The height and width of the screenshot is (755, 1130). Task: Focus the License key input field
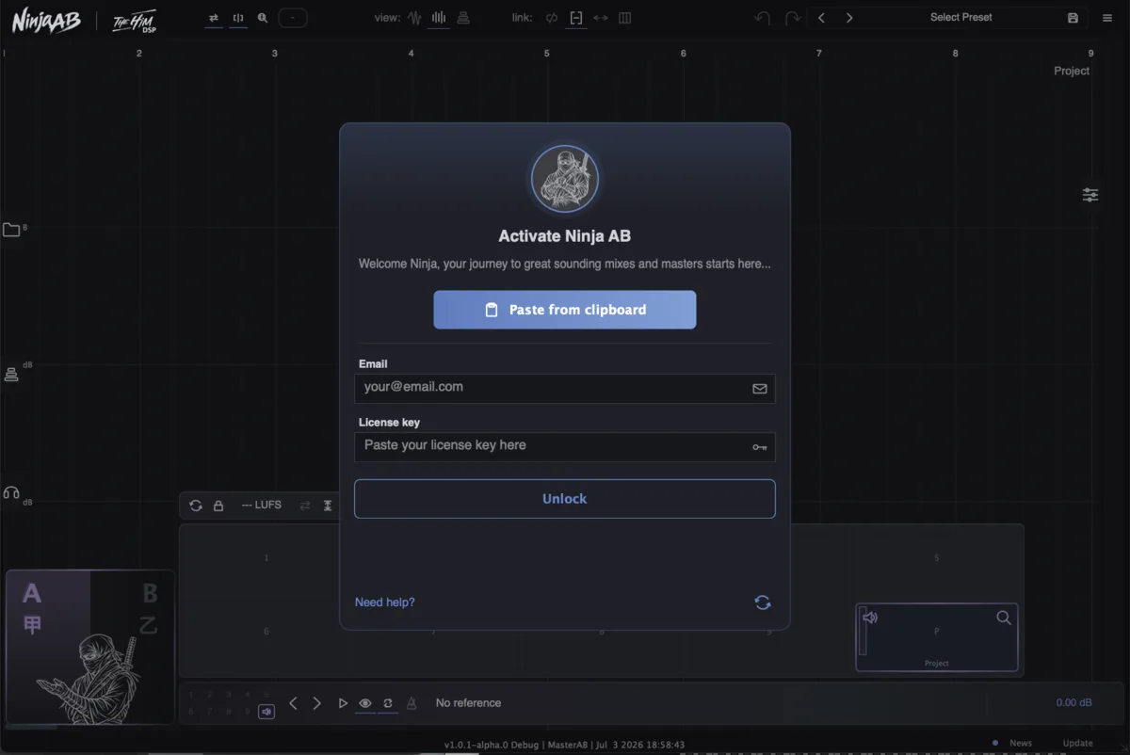click(564, 446)
